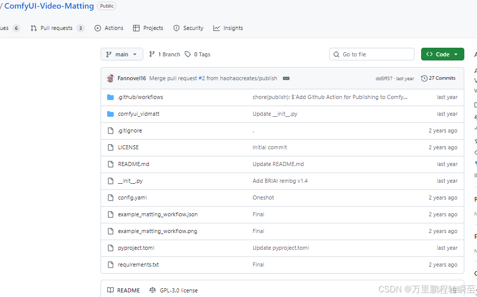Viewport: 477px width, 297px height.
Task: Click the file icon next to README.md
Action: pos(111,164)
